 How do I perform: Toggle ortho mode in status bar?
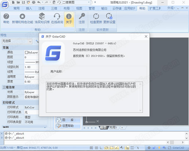click(101, 148)
